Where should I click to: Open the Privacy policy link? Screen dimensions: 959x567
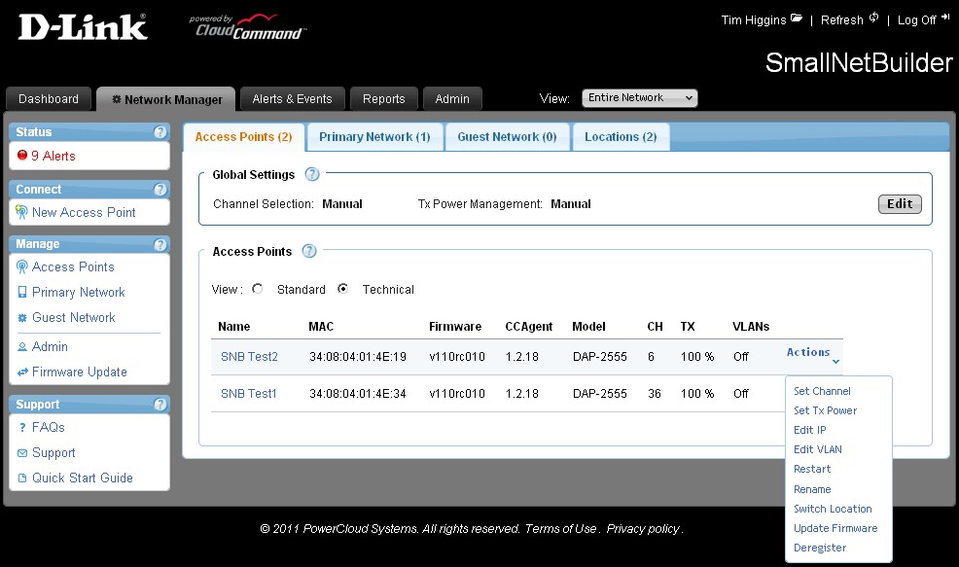[x=643, y=529]
